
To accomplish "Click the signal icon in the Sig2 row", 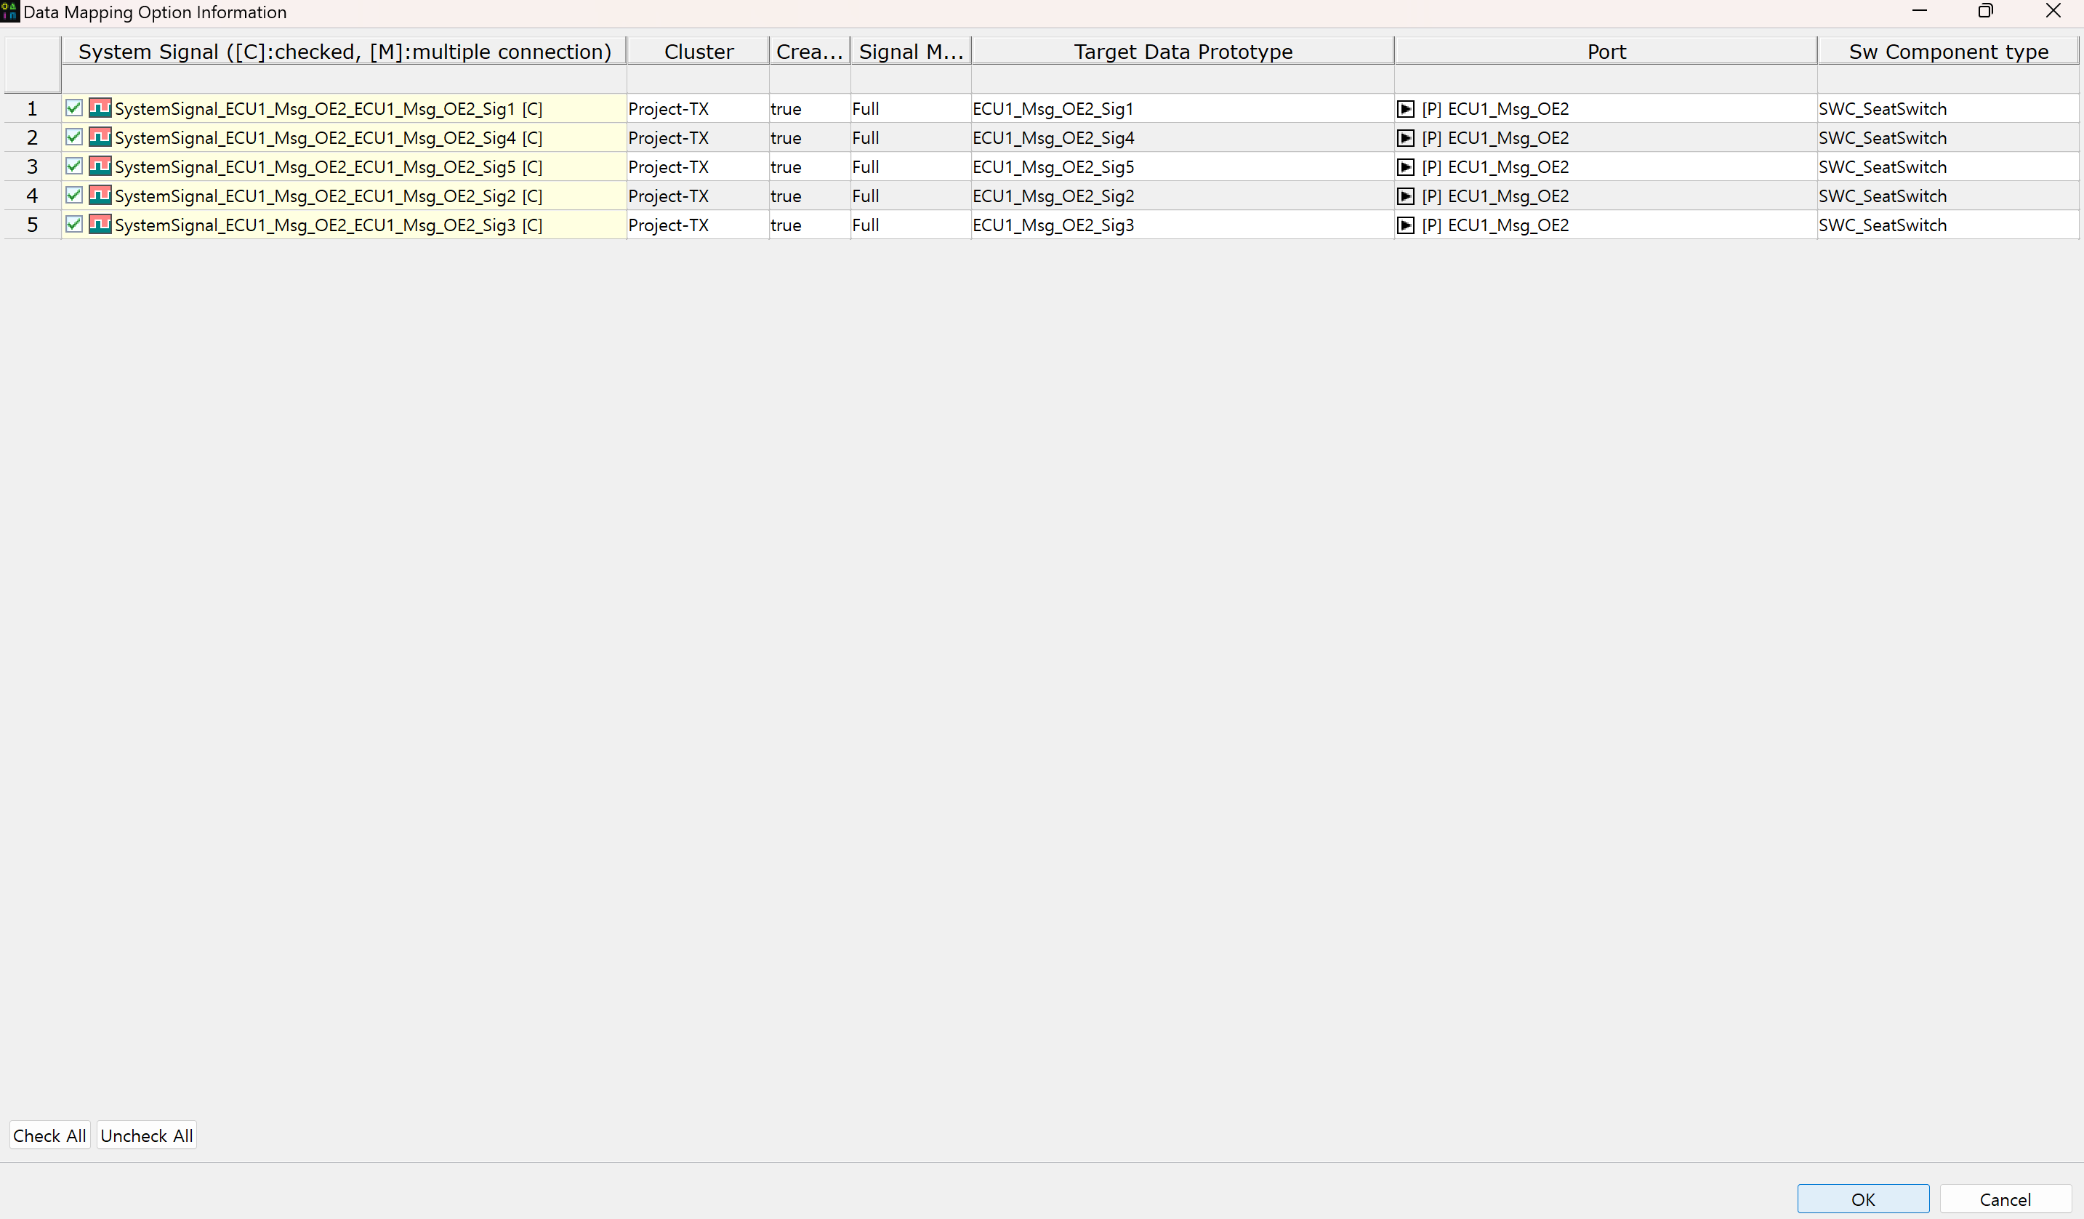I will coord(100,194).
